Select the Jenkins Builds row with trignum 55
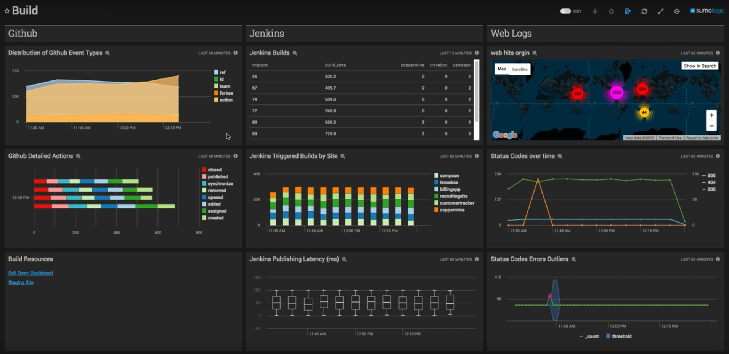 [361, 77]
